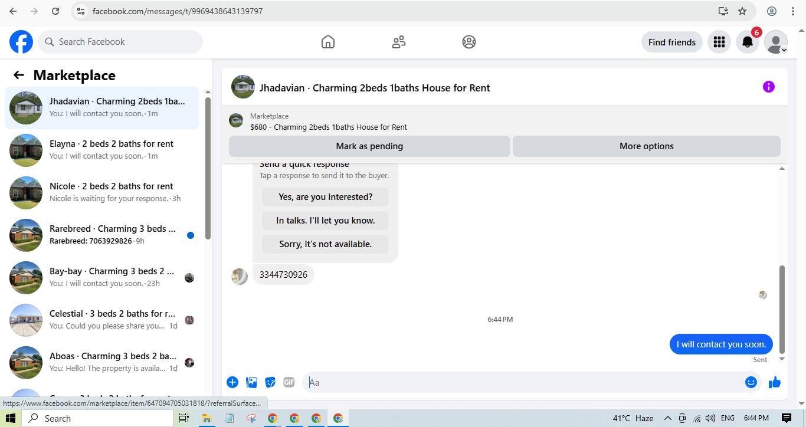Send a thumbs-up like
This screenshot has height=427, width=806.
pyautogui.click(x=775, y=382)
